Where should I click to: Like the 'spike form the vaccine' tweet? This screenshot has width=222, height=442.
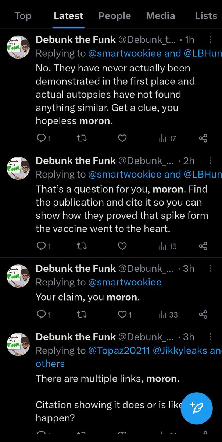(x=122, y=246)
